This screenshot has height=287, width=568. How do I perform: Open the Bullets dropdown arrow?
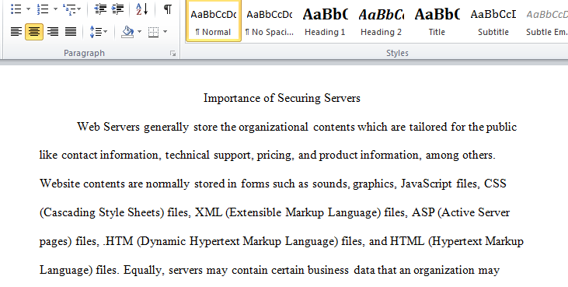[28, 9]
